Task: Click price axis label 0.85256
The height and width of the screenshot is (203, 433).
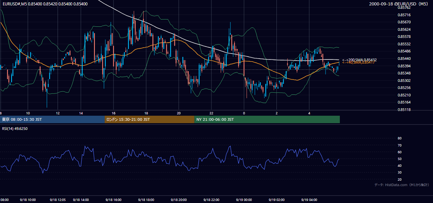Action: (404, 88)
